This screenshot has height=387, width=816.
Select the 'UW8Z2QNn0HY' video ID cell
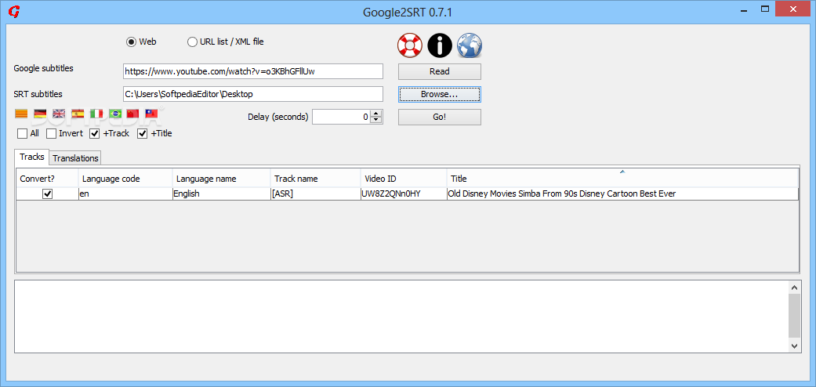404,193
